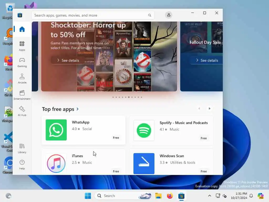Click the taskbar Search box
This screenshot has width=269, height=202.
click(x=123, y=196)
